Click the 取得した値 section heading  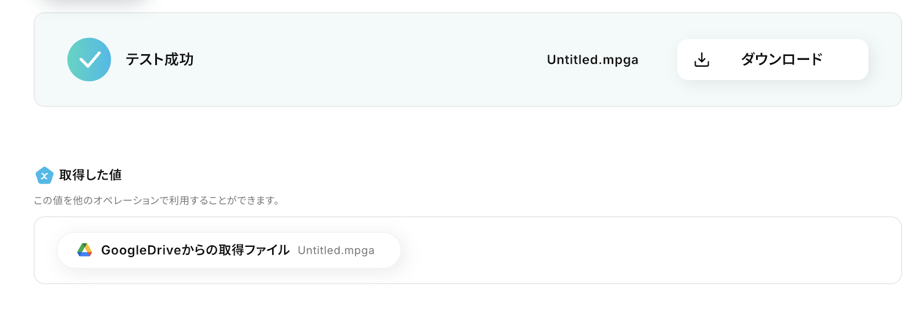click(91, 175)
